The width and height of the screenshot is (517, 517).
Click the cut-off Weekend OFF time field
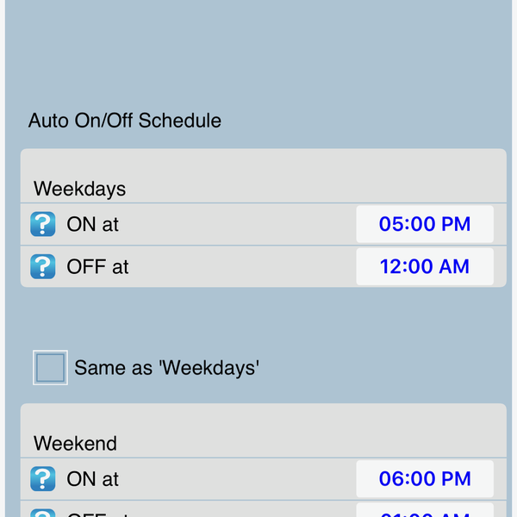[x=425, y=514]
